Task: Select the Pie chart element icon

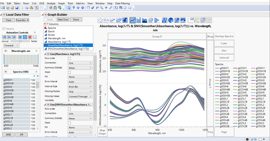Action: coord(171,20)
